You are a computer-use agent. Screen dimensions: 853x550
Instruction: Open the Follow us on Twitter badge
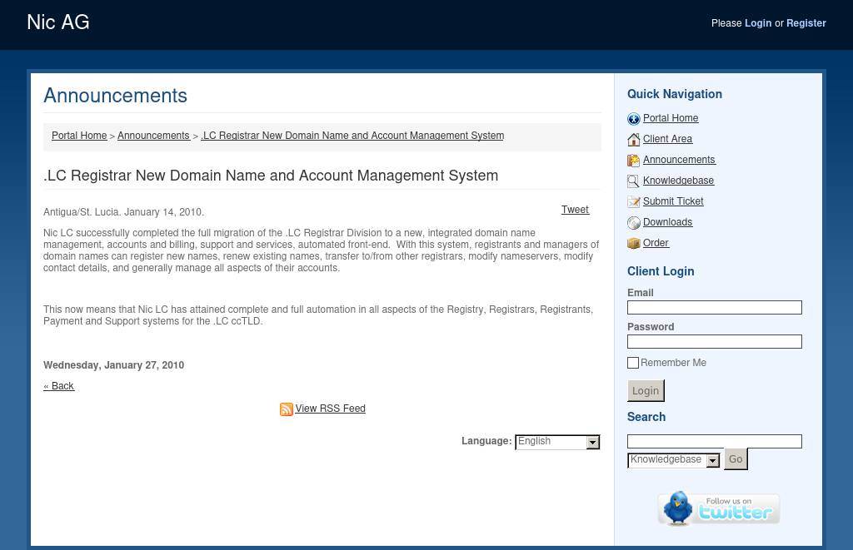(718, 508)
